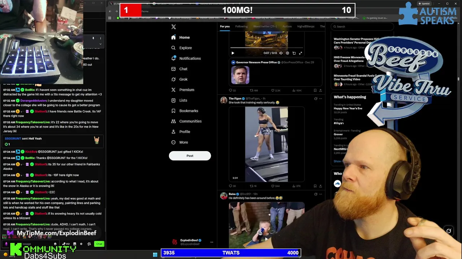Viewport: 462px width, 259px height.
Task: Click browser back arrow
Action: click(110, 11)
